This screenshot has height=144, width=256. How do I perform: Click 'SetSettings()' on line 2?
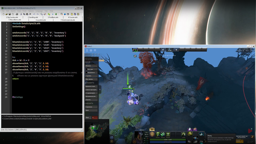19,26
